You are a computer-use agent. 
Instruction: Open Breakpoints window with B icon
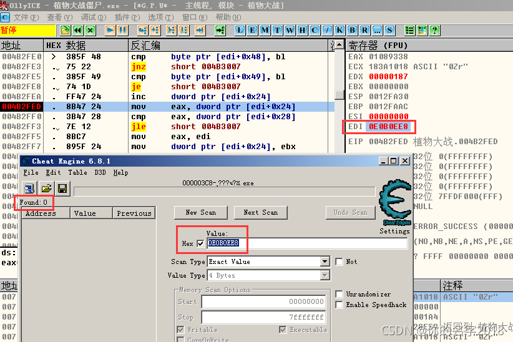click(352, 31)
